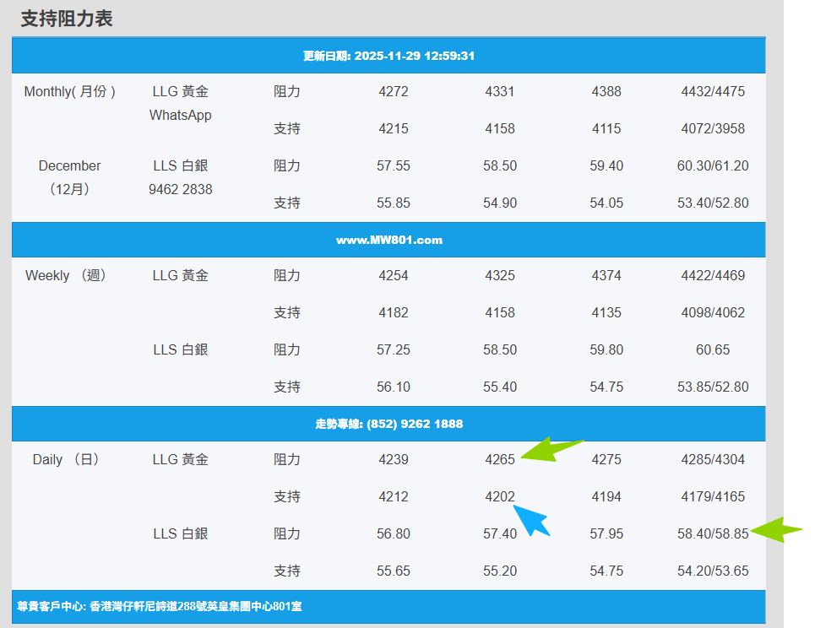
Task: Open the www.MW801.com link
Action: pos(388,240)
